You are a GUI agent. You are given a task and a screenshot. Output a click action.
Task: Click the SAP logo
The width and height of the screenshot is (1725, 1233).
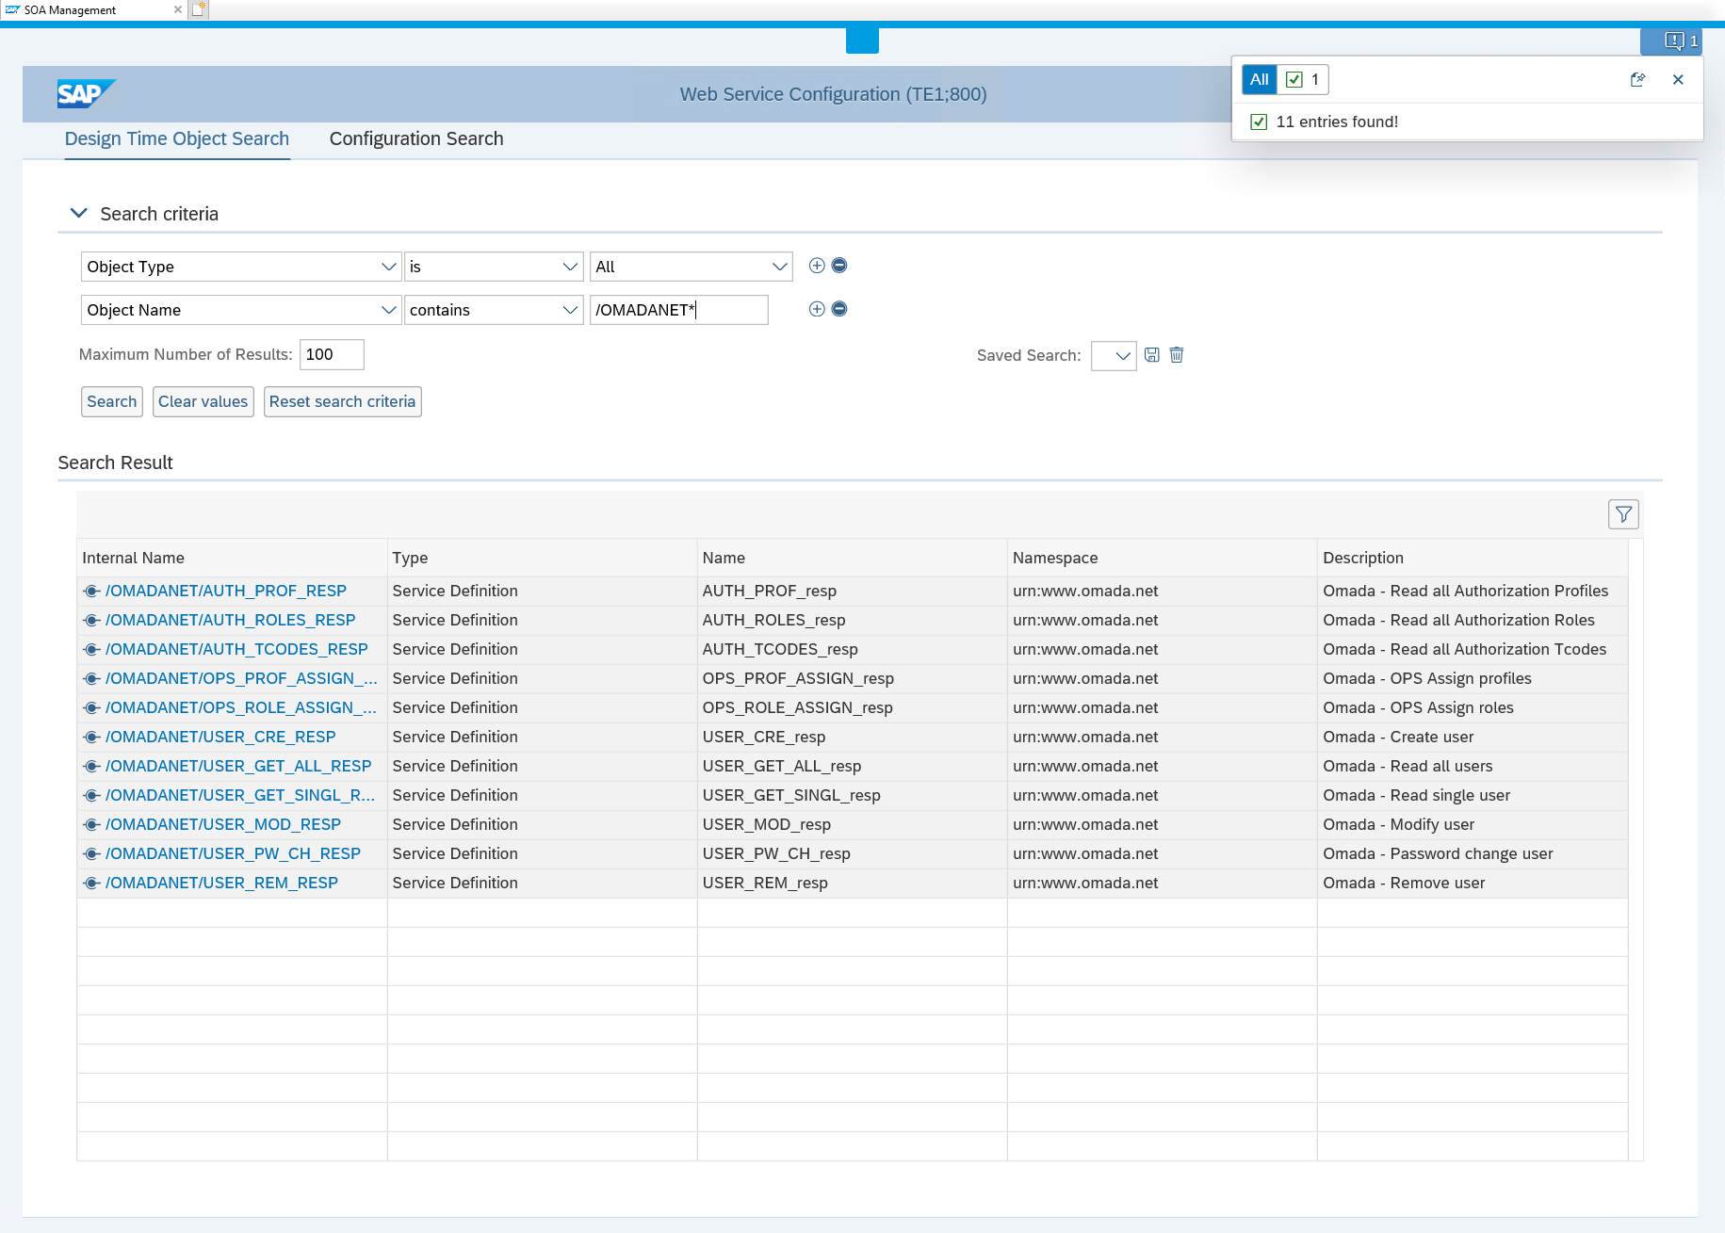[x=86, y=94]
